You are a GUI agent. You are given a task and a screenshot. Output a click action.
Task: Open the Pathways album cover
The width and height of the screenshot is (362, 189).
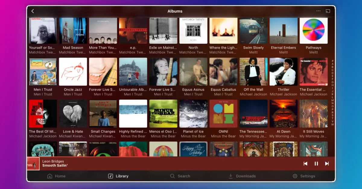coord(314,31)
